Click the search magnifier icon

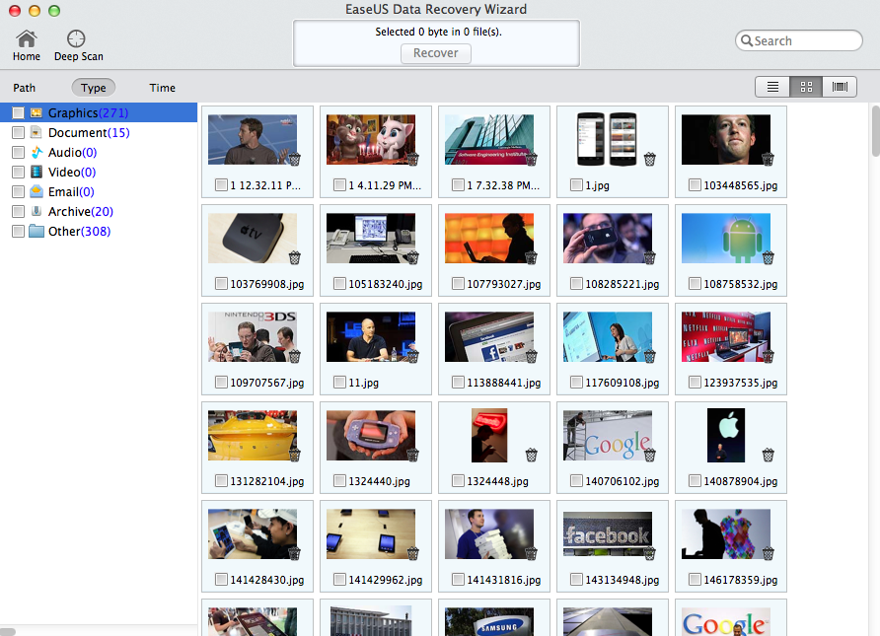(x=747, y=40)
